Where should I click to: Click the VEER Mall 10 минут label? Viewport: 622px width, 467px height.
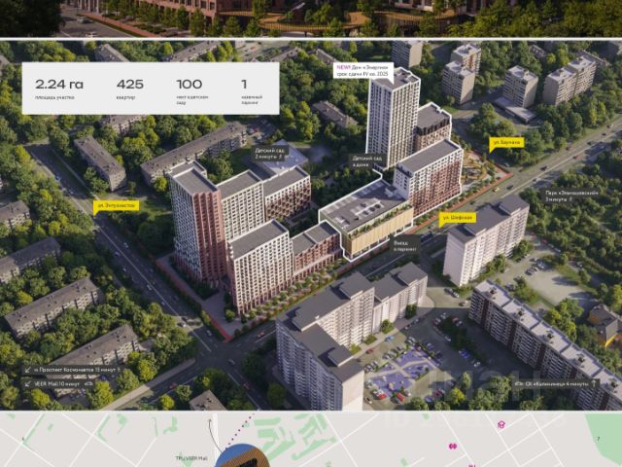pos(58,384)
